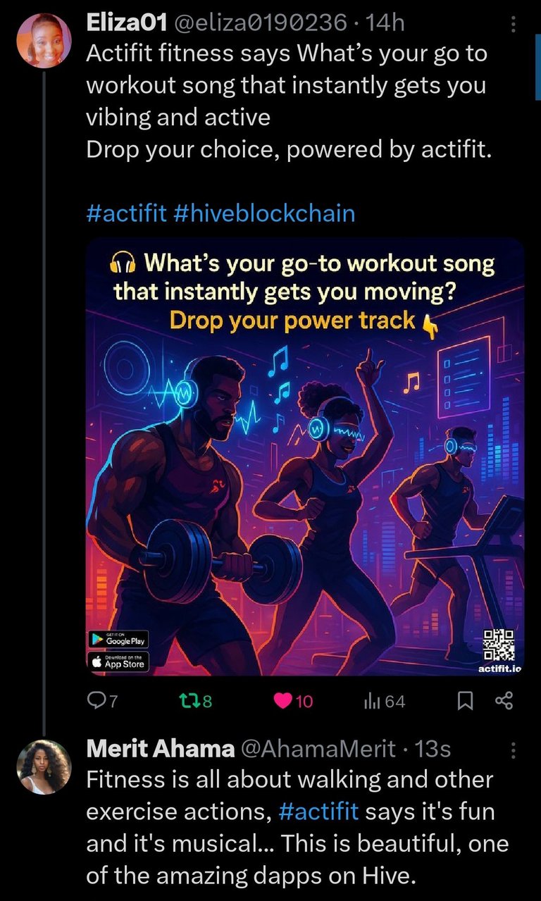
Task: Tap #actifit hashtag in Merit Ahama's reply
Action: (319, 811)
